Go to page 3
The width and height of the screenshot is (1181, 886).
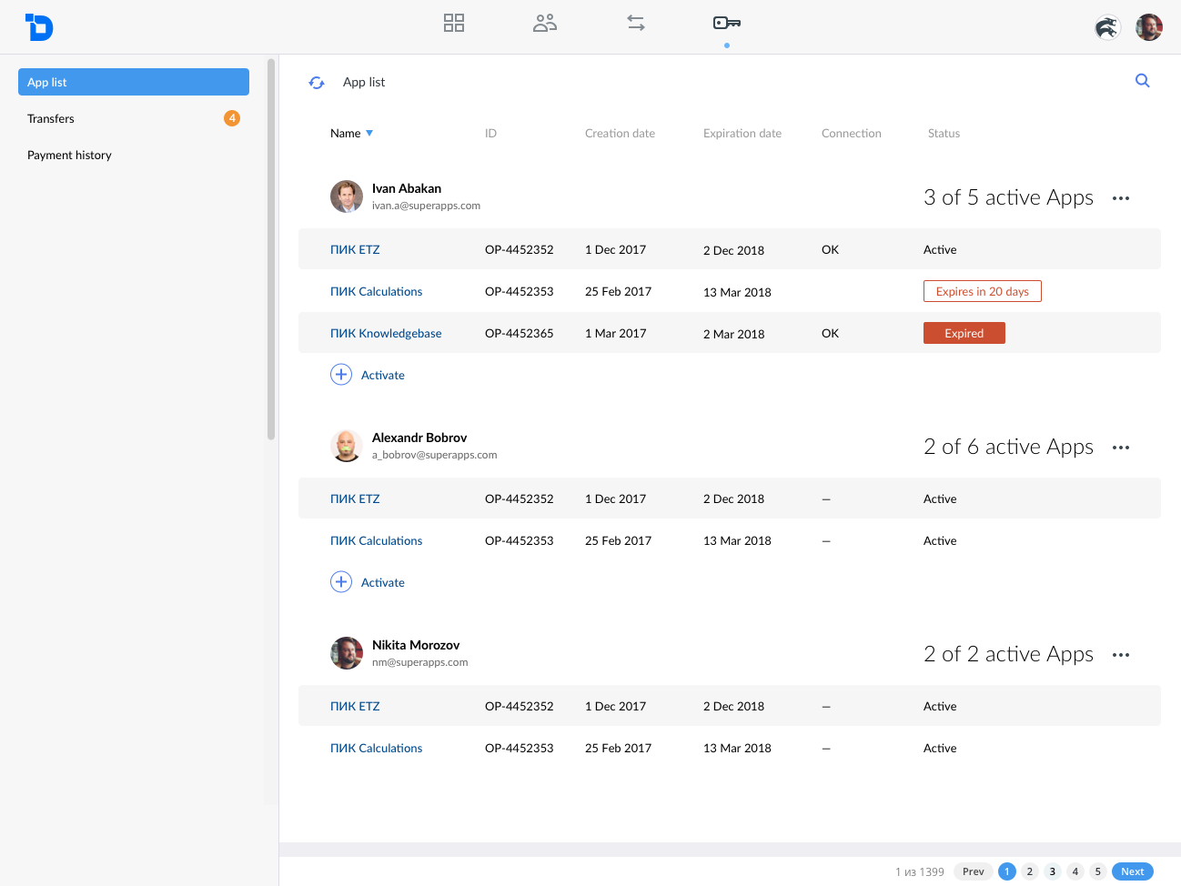tap(1053, 871)
